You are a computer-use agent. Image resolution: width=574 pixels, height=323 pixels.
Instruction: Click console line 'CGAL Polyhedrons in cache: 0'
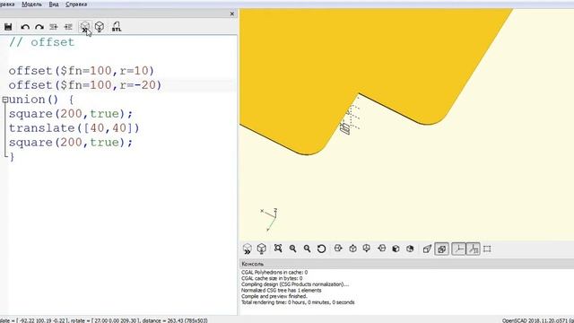pos(274,273)
